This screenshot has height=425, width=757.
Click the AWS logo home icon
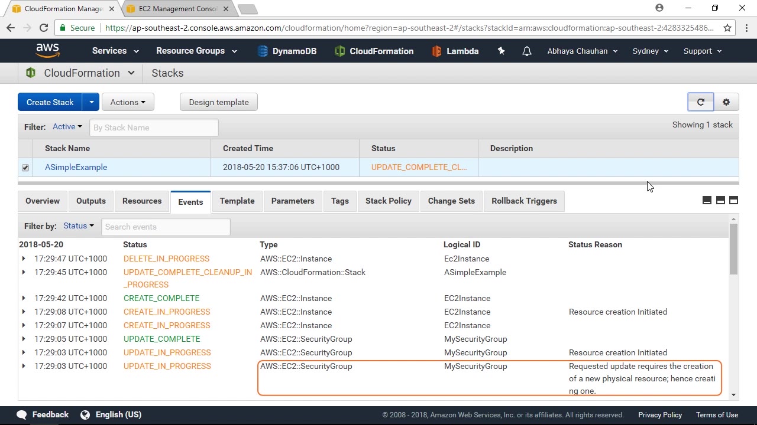tap(47, 51)
